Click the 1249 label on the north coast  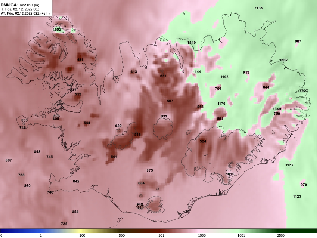191,43
